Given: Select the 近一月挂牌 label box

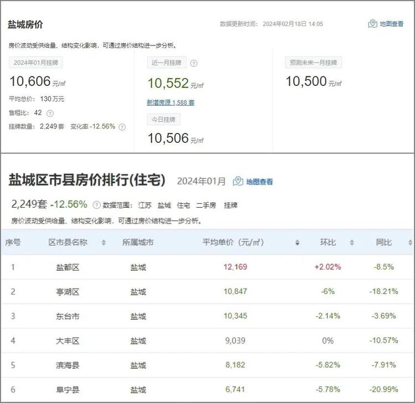Looking at the screenshot, I should (167, 63).
